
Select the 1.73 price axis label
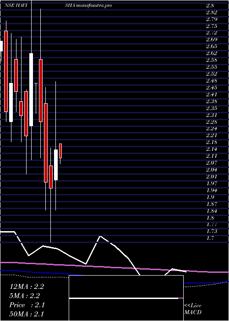(x=212, y=231)
